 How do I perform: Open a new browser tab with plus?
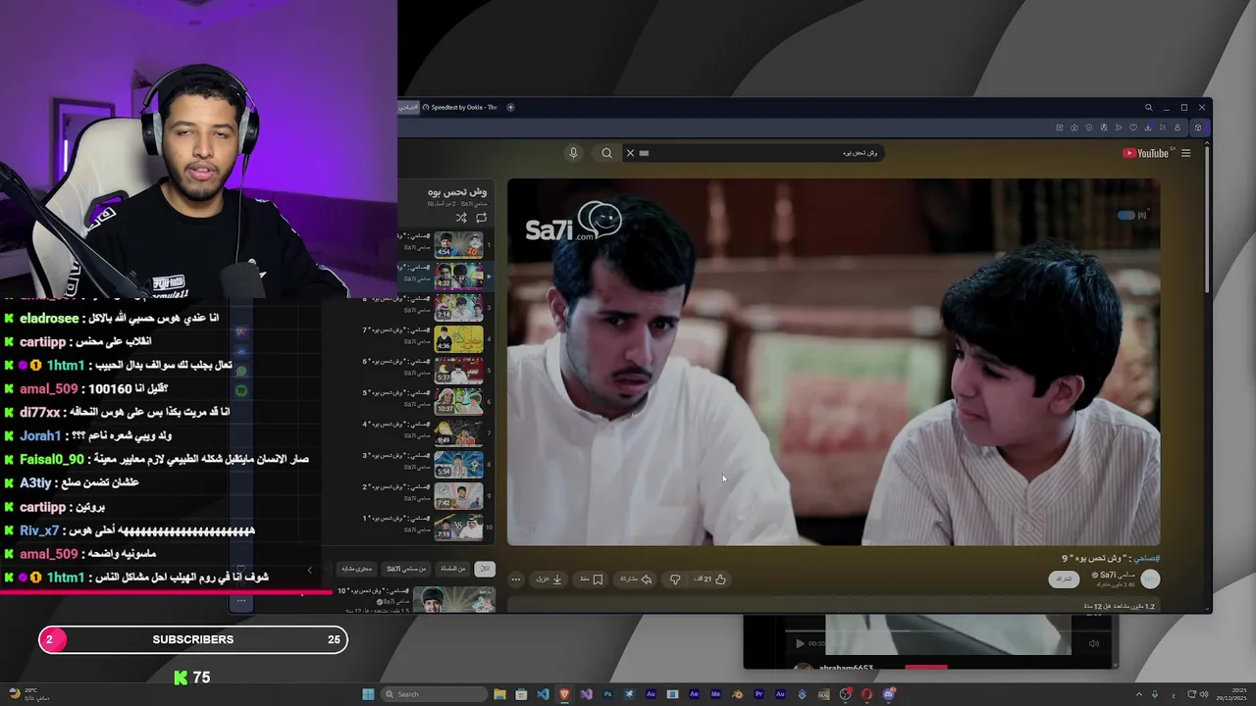(510, 107)
